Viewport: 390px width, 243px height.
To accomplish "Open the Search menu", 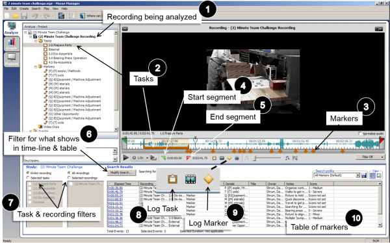I will coord(36,8).
